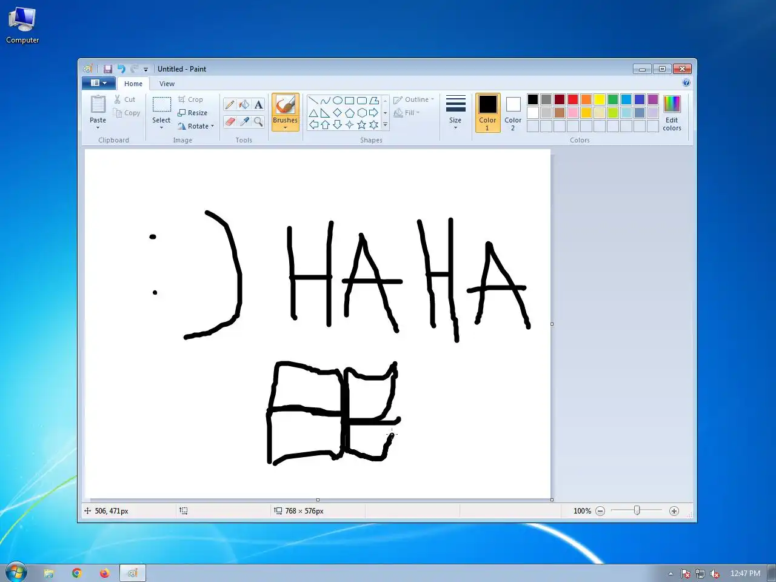This screenshot has width=776, height=582.
Task: Choose the Diamond shape
Action: (x=338, y=113)
